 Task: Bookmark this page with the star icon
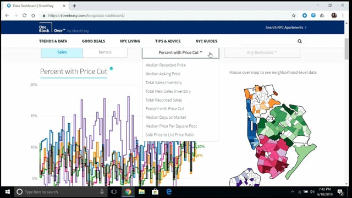(x=294, y=15)
